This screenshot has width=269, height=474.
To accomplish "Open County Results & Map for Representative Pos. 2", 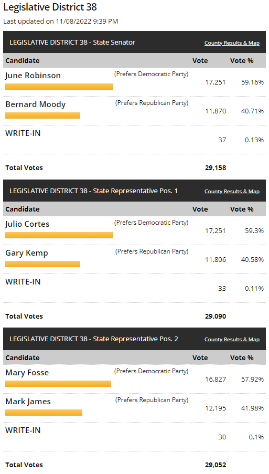I will [x=232, y=339].
